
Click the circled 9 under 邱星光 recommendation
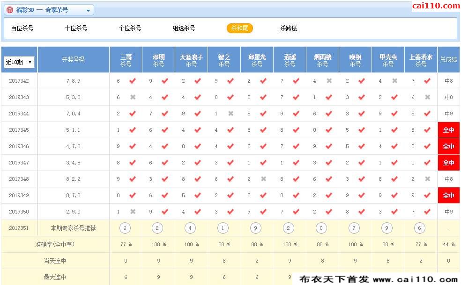click(x=255, y=228)
